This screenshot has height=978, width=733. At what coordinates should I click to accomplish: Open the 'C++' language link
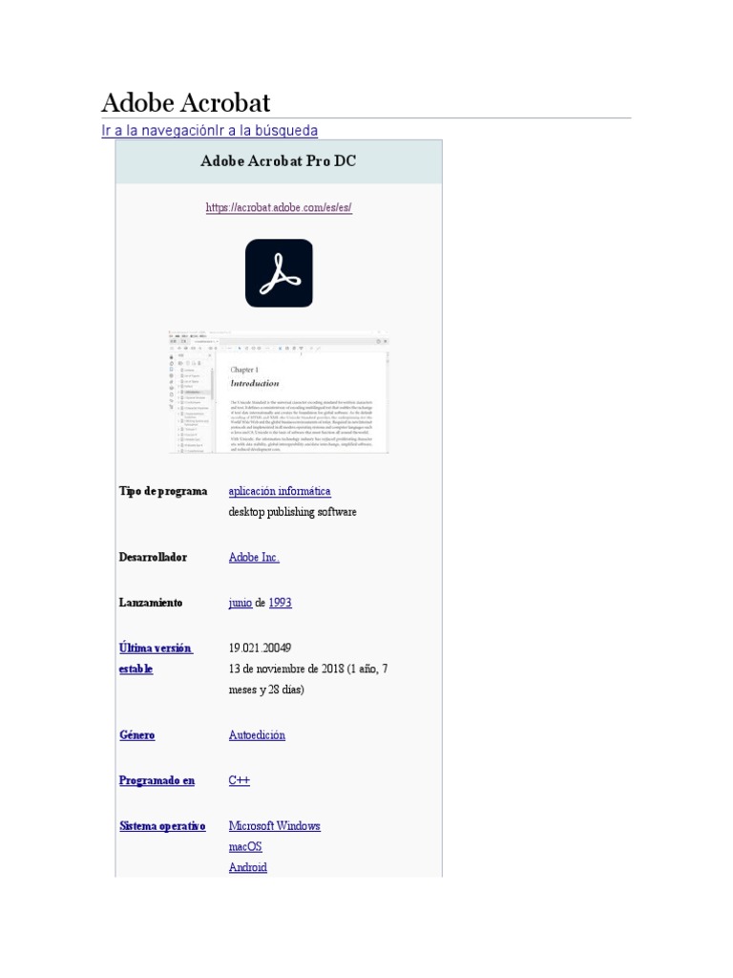[x=239, y=780]
